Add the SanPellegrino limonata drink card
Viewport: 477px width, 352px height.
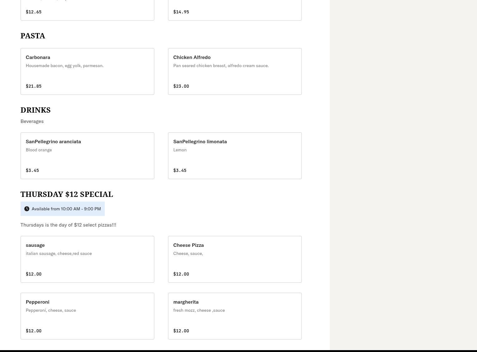234,156
